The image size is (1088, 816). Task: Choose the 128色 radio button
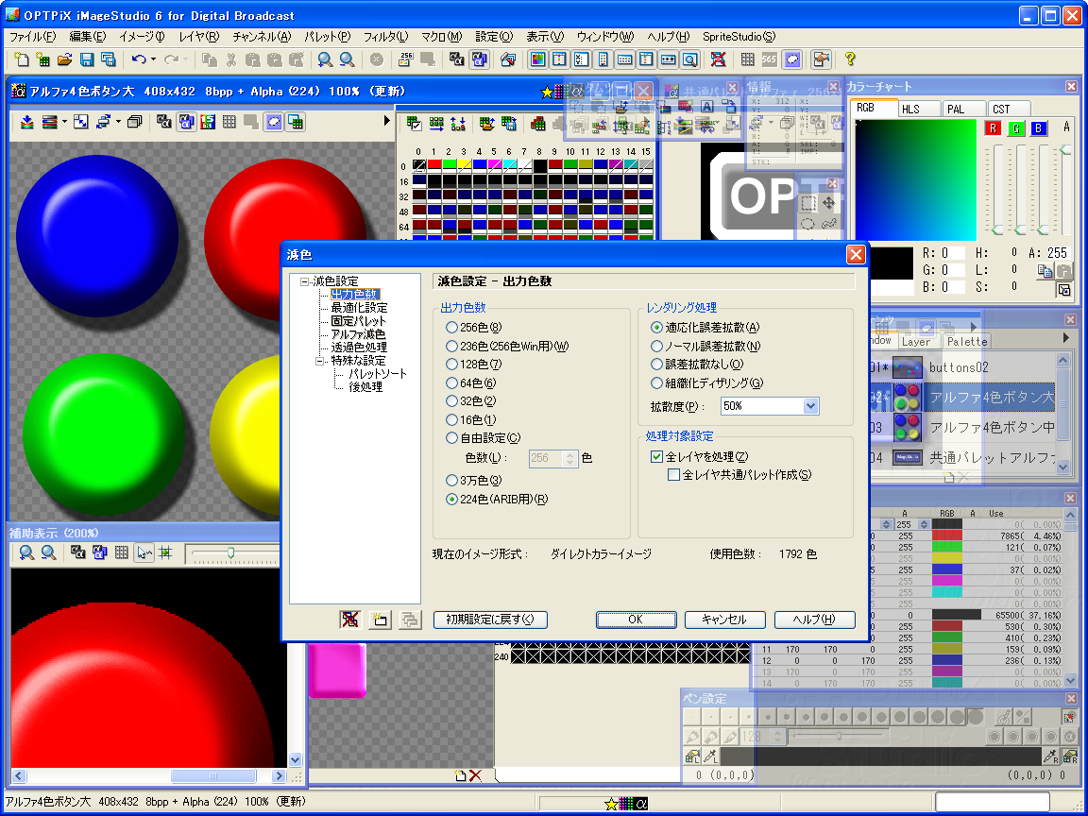[451, 364]
